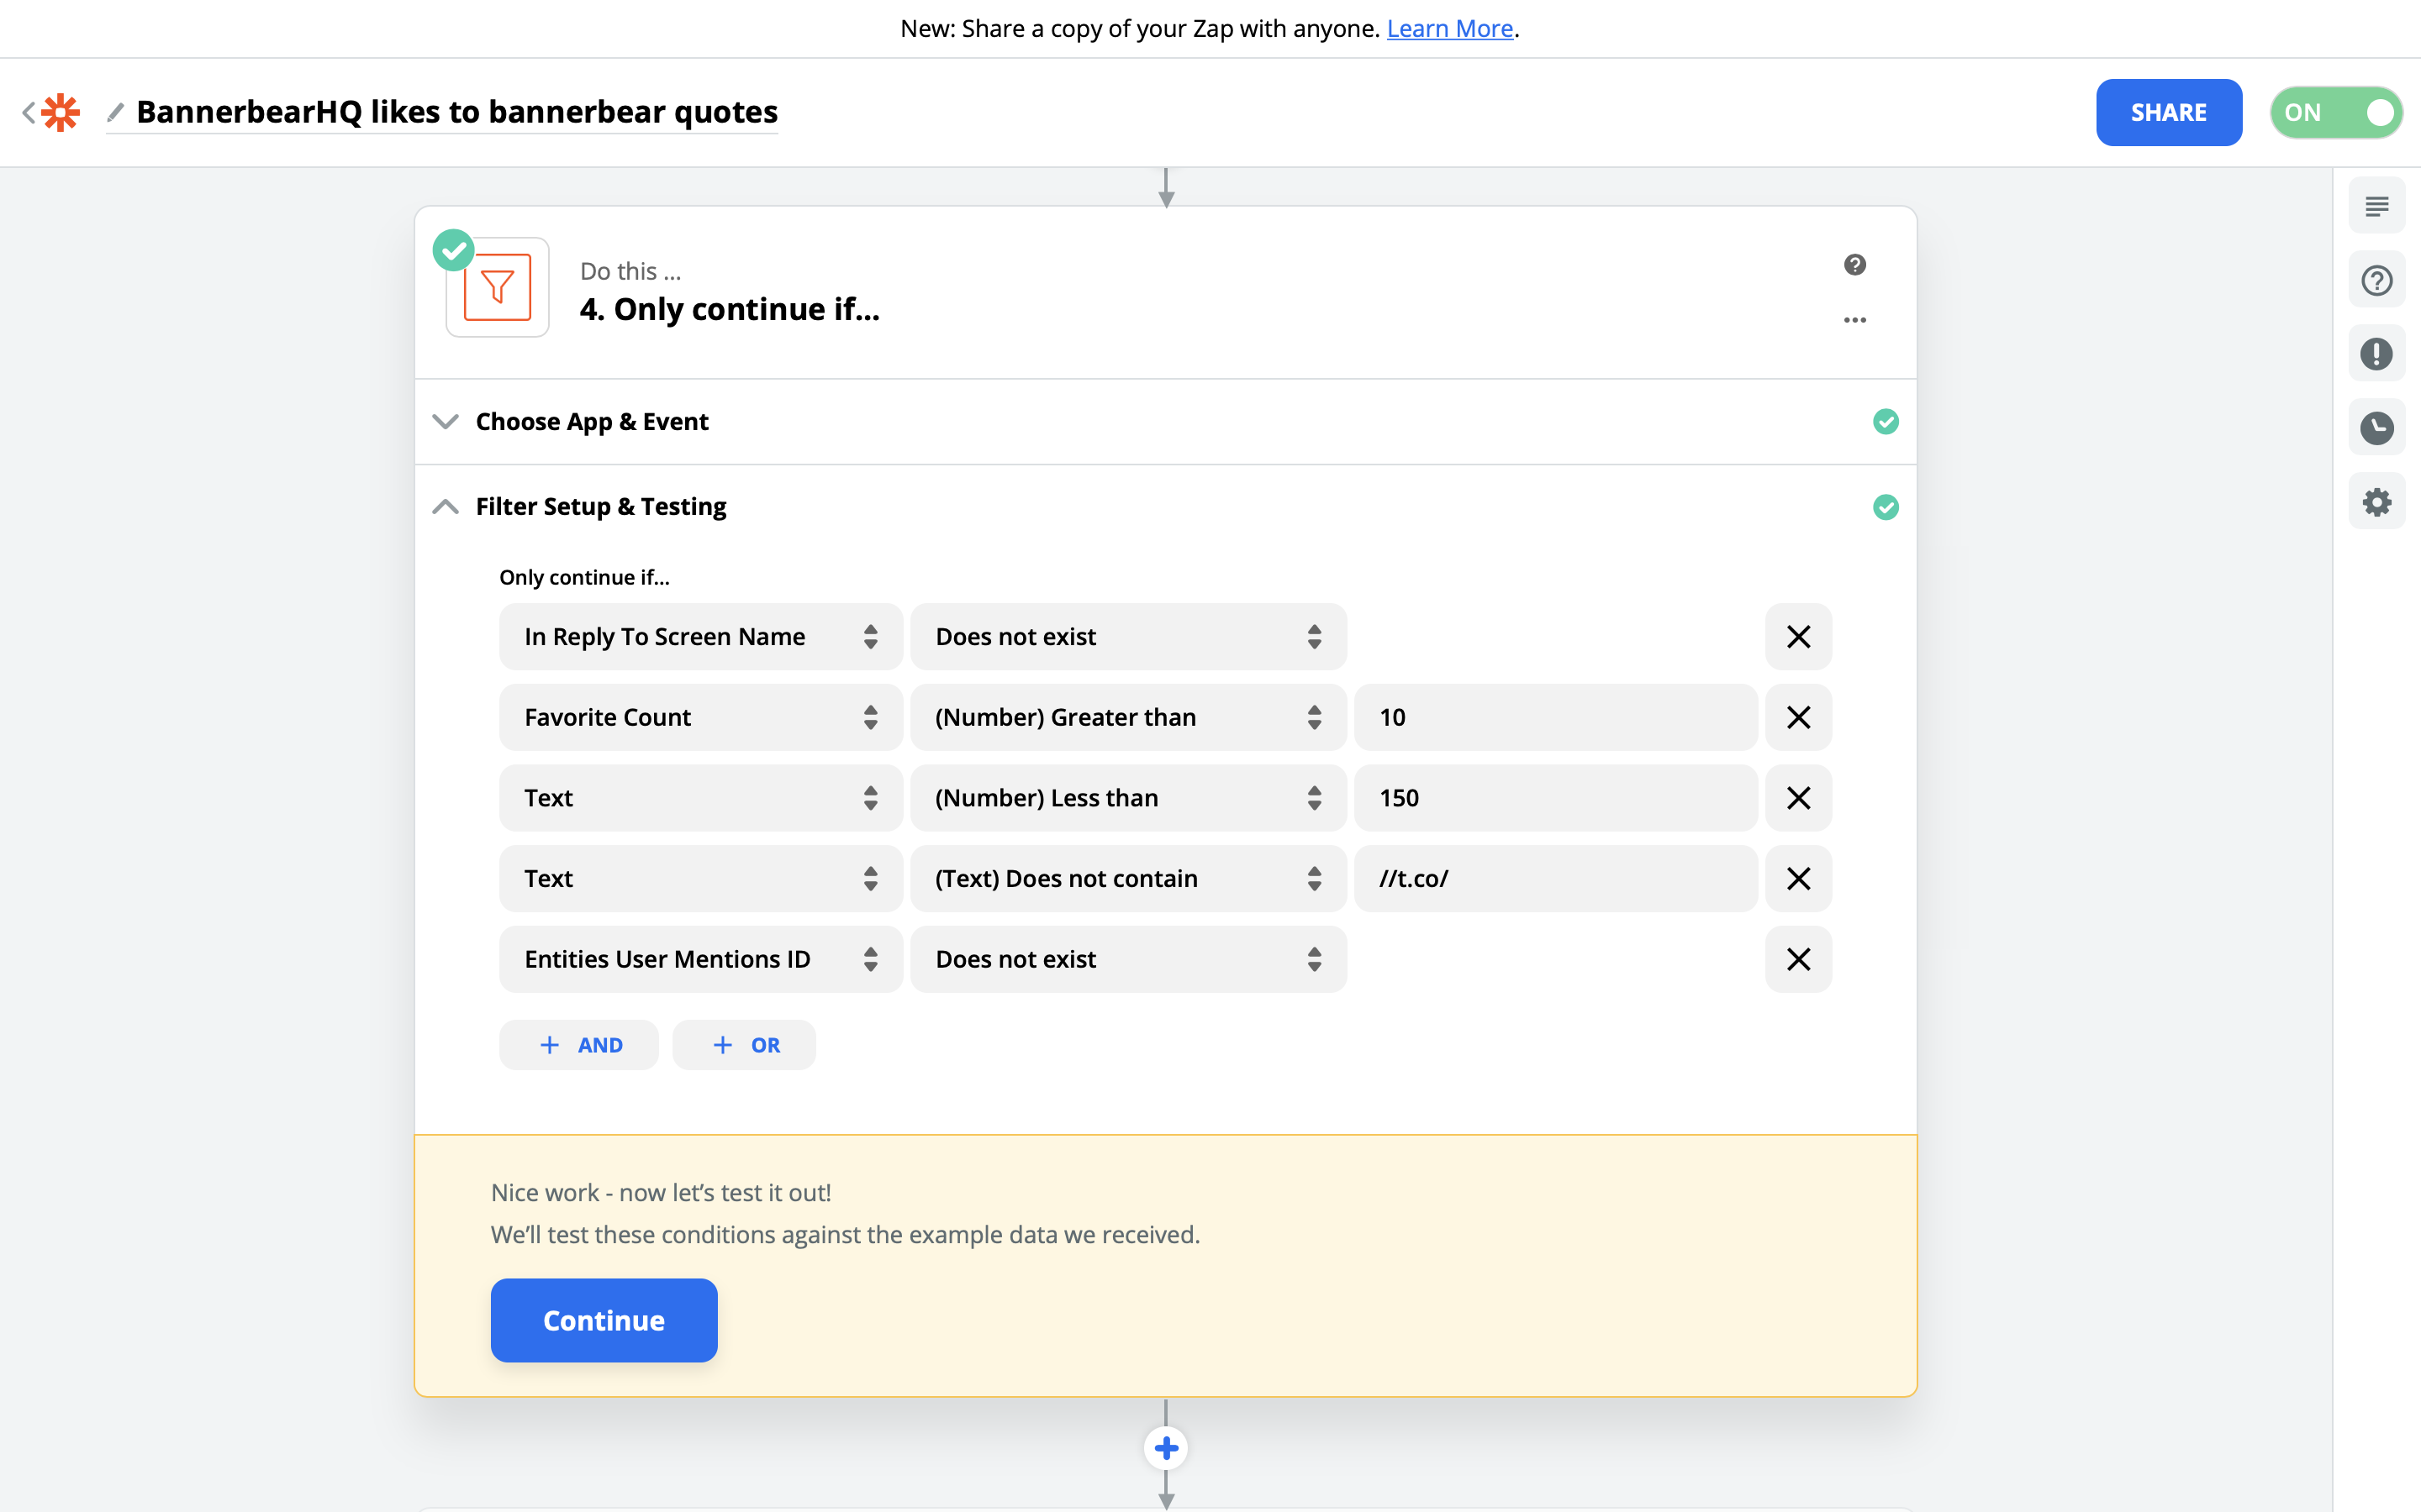Open the Does not exist dropdown for Entities row
The image size is (2421, 1512).
coord(1128,959)
